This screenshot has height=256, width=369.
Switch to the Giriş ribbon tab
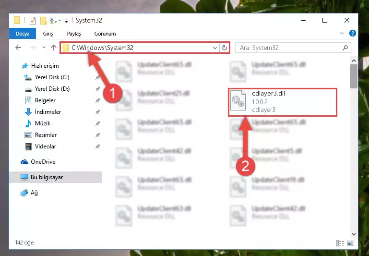(x=48, y=34)
